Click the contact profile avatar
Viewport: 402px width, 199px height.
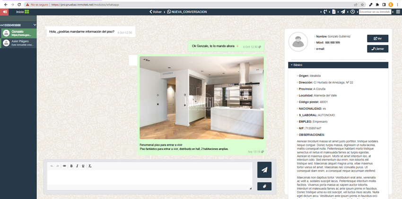click(x=298, y=42)
